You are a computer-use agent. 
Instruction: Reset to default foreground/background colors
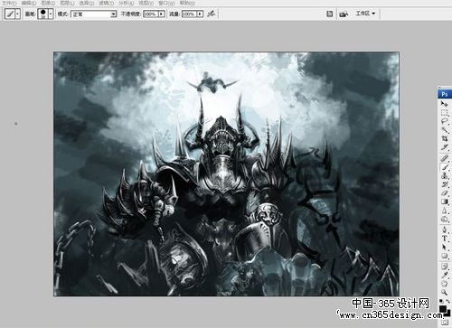pos(441,301)
